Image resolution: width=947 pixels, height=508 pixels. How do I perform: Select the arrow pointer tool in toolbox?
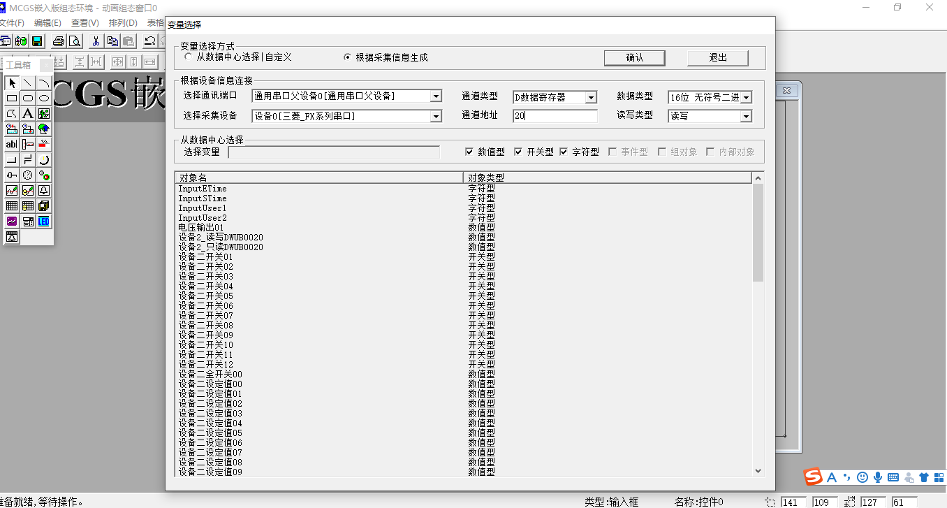tap(12, 83)
